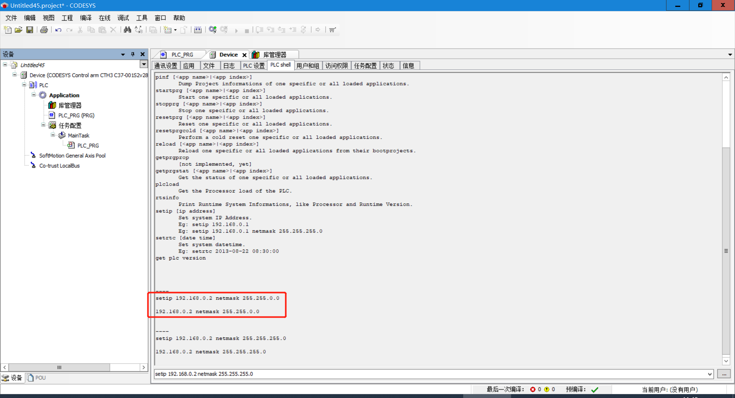Image resolution: width=735 pixels, height=398 pixels.
Task: Click the PLC shell vertical scrollbar thumb
Action: 726,251
